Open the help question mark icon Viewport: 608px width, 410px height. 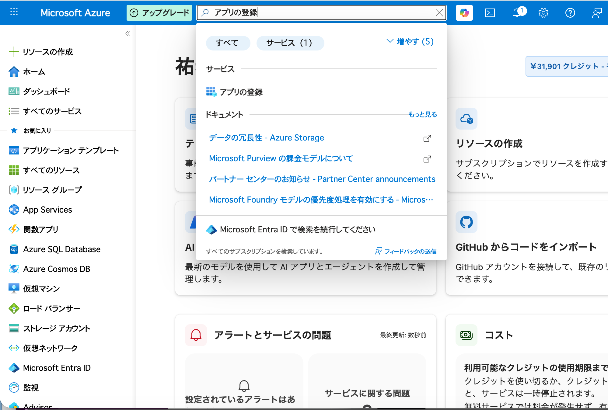tap(570, 13)
